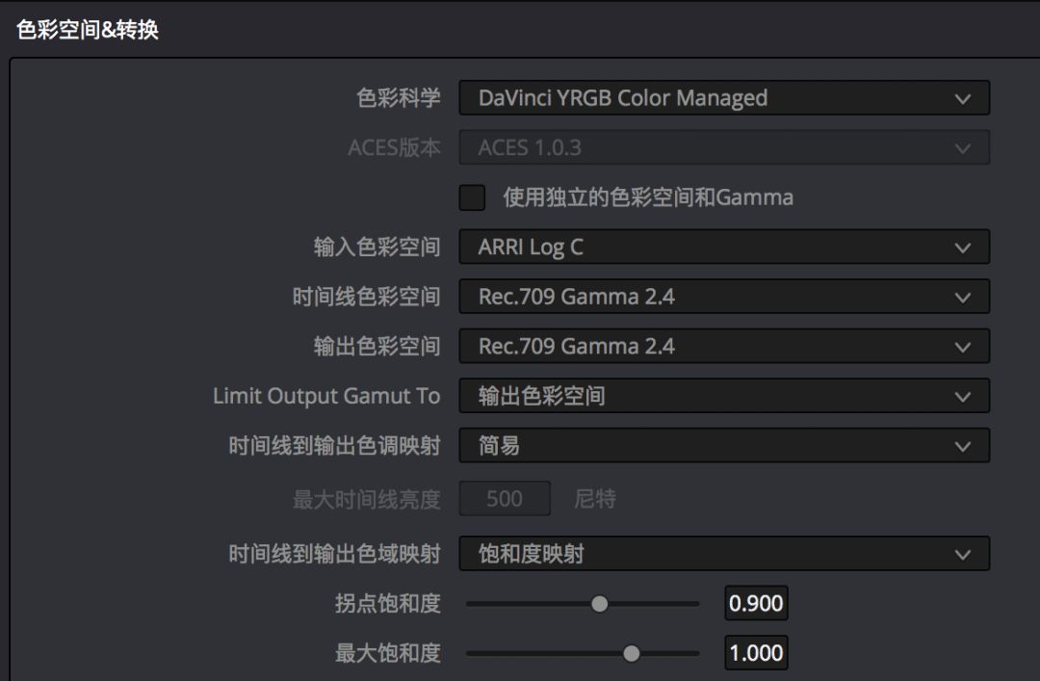Screen dimensions: 1040x681
Task: Click the 尼特 unit text
Action: 595,499
